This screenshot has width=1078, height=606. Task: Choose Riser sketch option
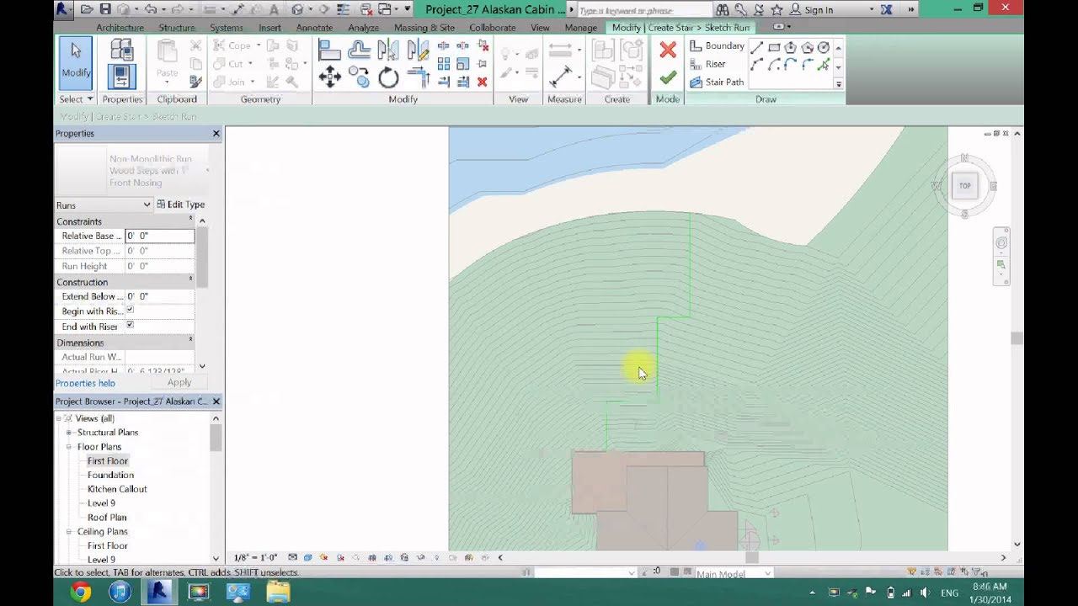click(x=707, y=64)
